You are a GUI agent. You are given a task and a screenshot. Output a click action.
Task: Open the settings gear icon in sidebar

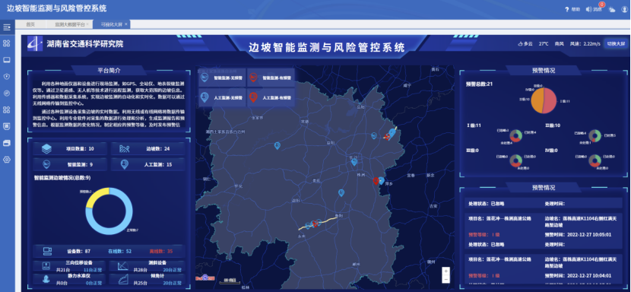pyautogui.click(x=6, y=160)
